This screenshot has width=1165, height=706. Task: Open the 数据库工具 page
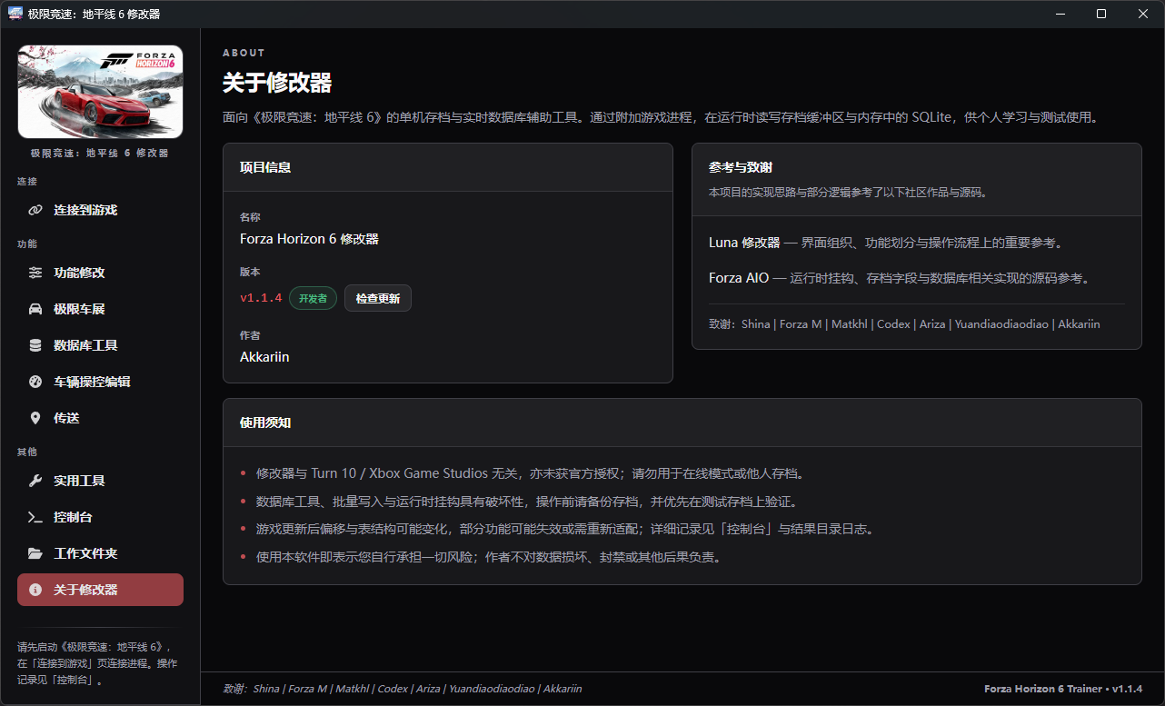[x=100, y=345]
